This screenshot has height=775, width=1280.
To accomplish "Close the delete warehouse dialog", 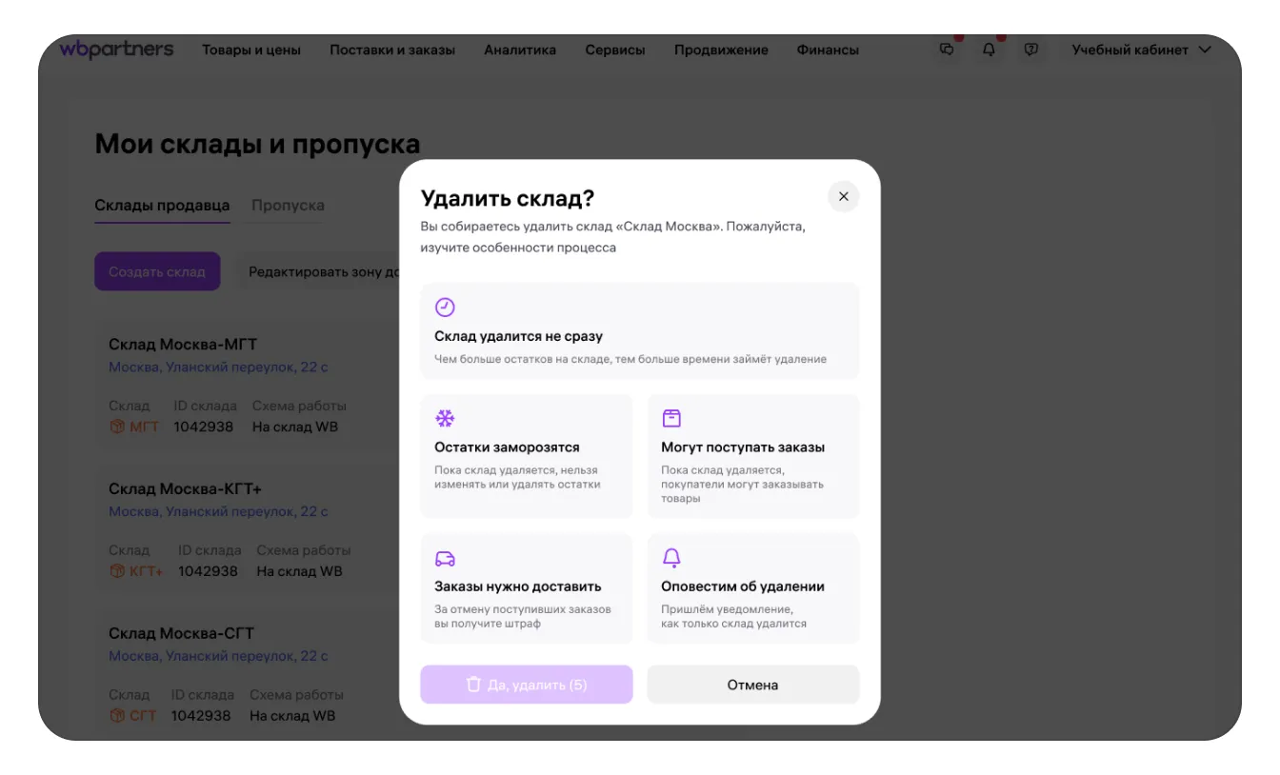I will click(x=843, y=197).
